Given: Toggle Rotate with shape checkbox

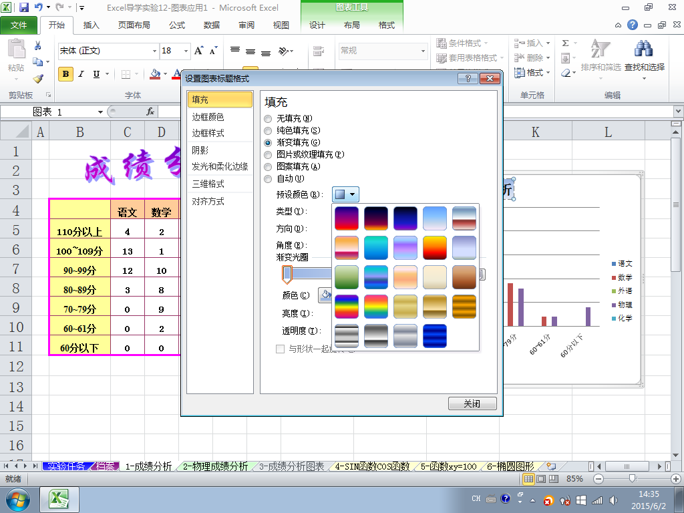Looking at the screenshot, I should point(280,349).
